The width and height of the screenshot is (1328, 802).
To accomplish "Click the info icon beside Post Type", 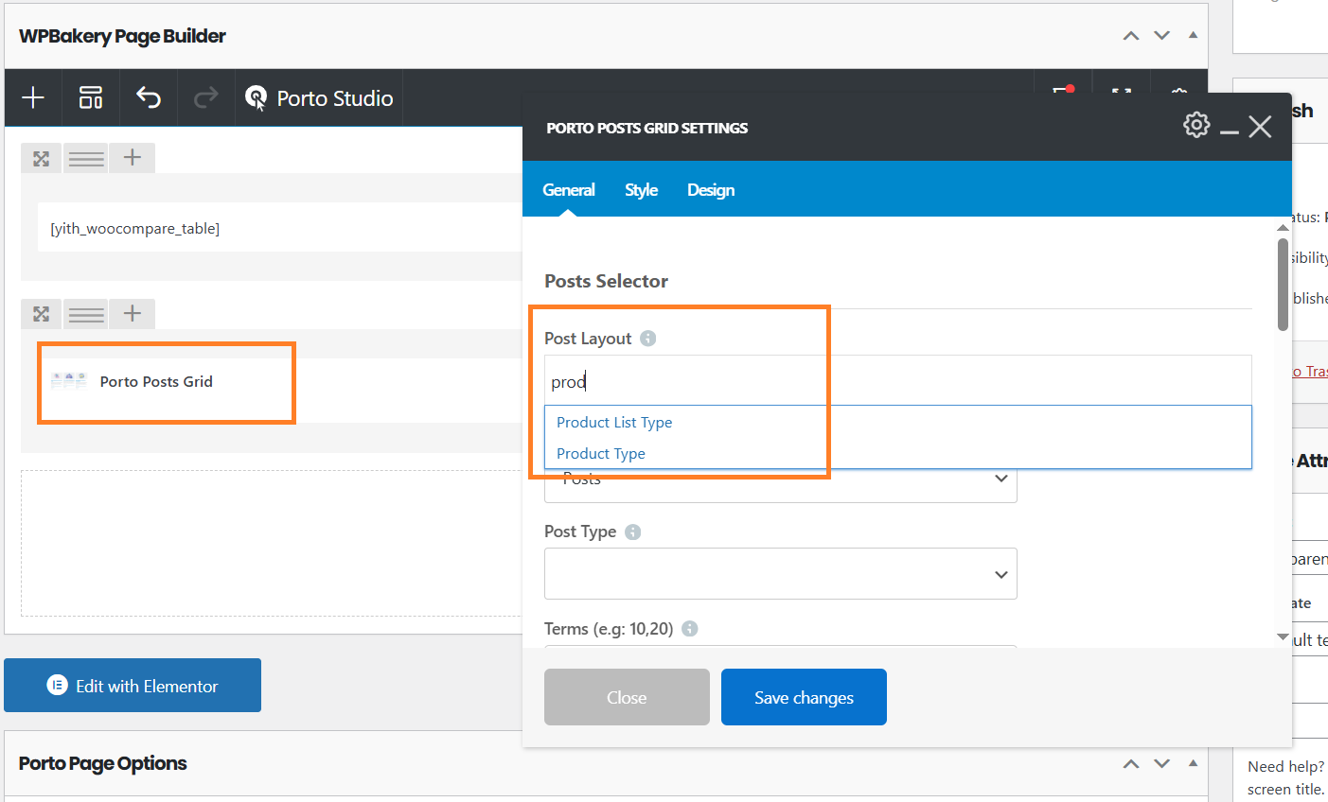I will pos(633,532).
